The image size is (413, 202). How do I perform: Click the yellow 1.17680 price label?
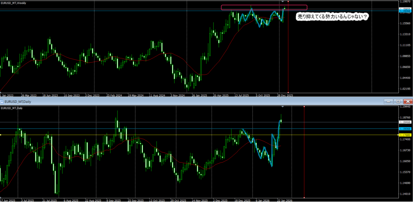405,135
